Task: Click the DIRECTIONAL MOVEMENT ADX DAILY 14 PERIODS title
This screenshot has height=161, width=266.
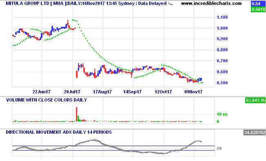Action: coord(59,132)
